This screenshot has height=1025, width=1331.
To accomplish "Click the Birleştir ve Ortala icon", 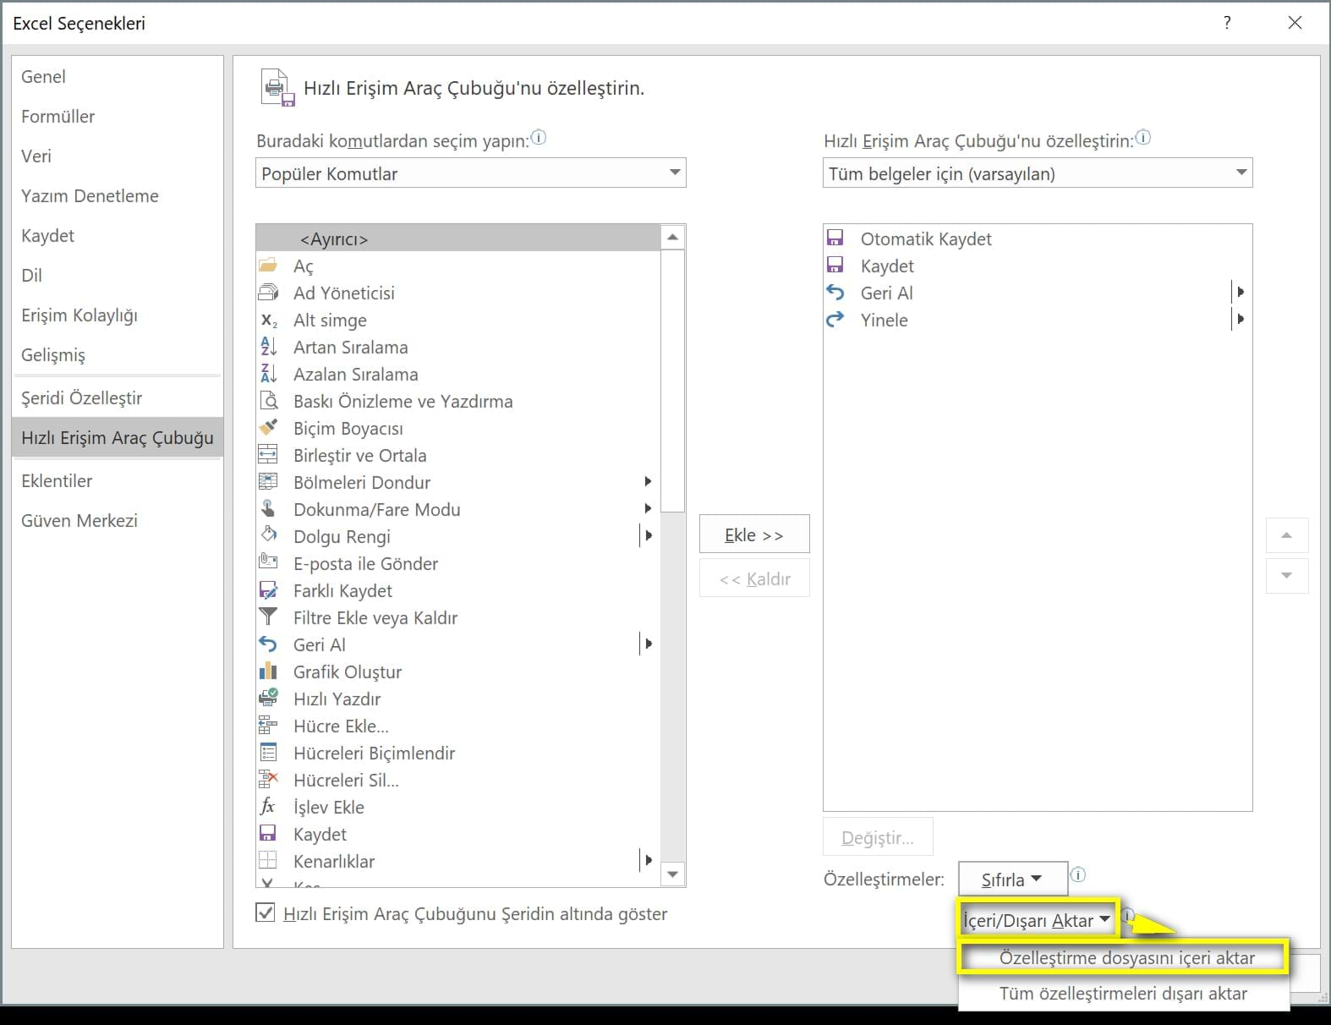I will [268, 455].
